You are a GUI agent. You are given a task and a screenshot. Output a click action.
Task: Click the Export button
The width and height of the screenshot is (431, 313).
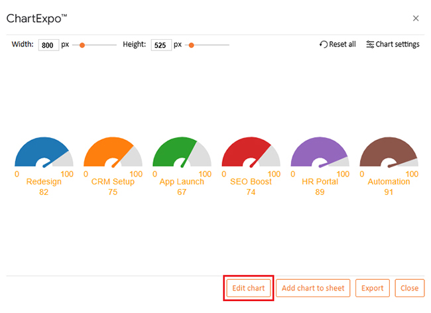pos(373,288)
